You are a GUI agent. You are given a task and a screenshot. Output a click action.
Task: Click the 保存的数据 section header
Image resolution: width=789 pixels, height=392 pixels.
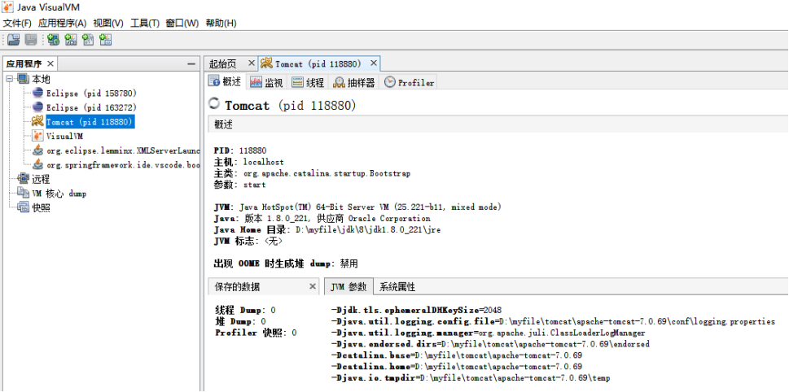tap(263, 287)
